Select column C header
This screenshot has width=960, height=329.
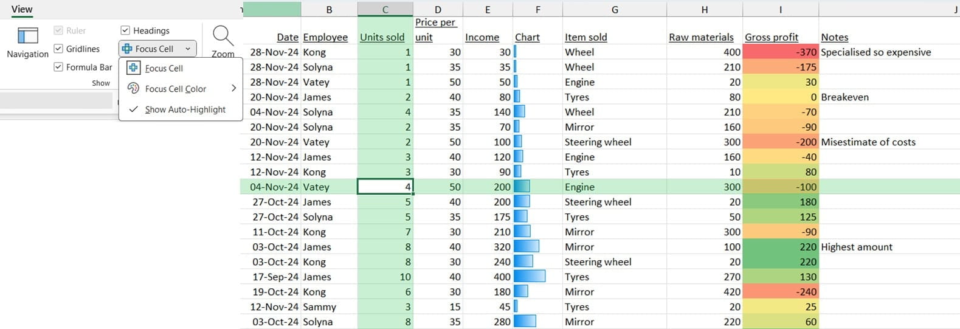385,9
